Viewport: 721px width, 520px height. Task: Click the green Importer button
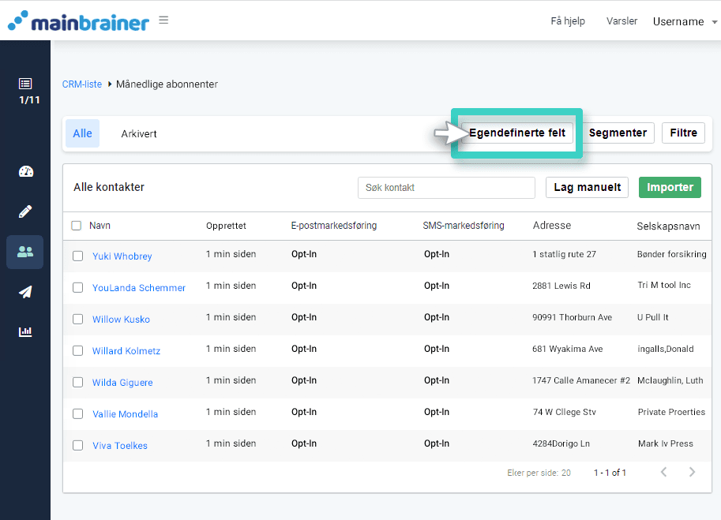(x=669, y=188)
